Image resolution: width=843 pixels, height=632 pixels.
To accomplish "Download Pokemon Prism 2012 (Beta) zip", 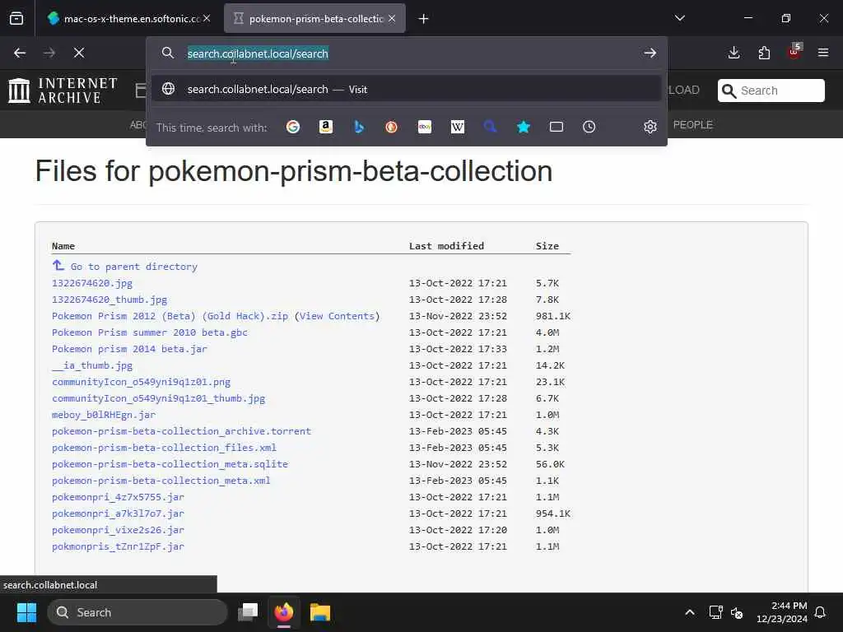I will pos(170,316).
